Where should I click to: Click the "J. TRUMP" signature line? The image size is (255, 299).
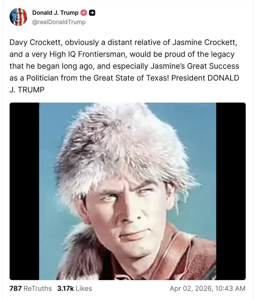tap(27, 90)
